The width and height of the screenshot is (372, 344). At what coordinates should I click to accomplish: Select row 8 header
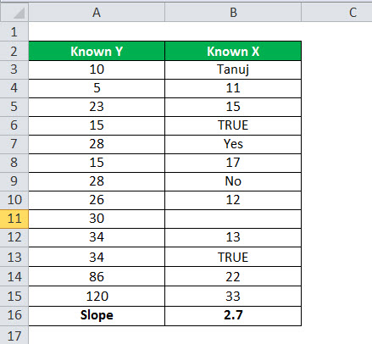(x=14, y=163)
